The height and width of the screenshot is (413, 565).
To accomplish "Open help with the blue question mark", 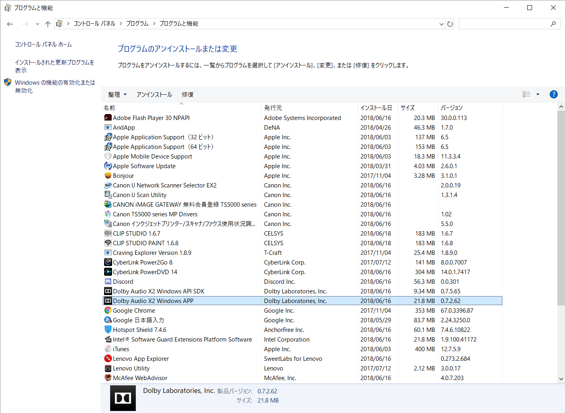I will (553, 94).
